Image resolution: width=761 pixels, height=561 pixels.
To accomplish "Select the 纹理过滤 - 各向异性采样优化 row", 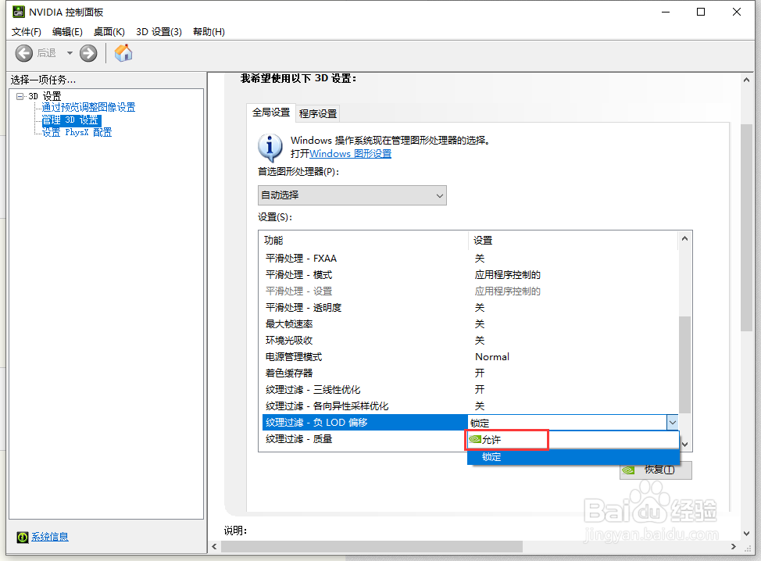I will click(470, 406).
